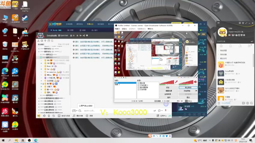Click microphone icon in YY channel bottom toolbar

point(49,116)
